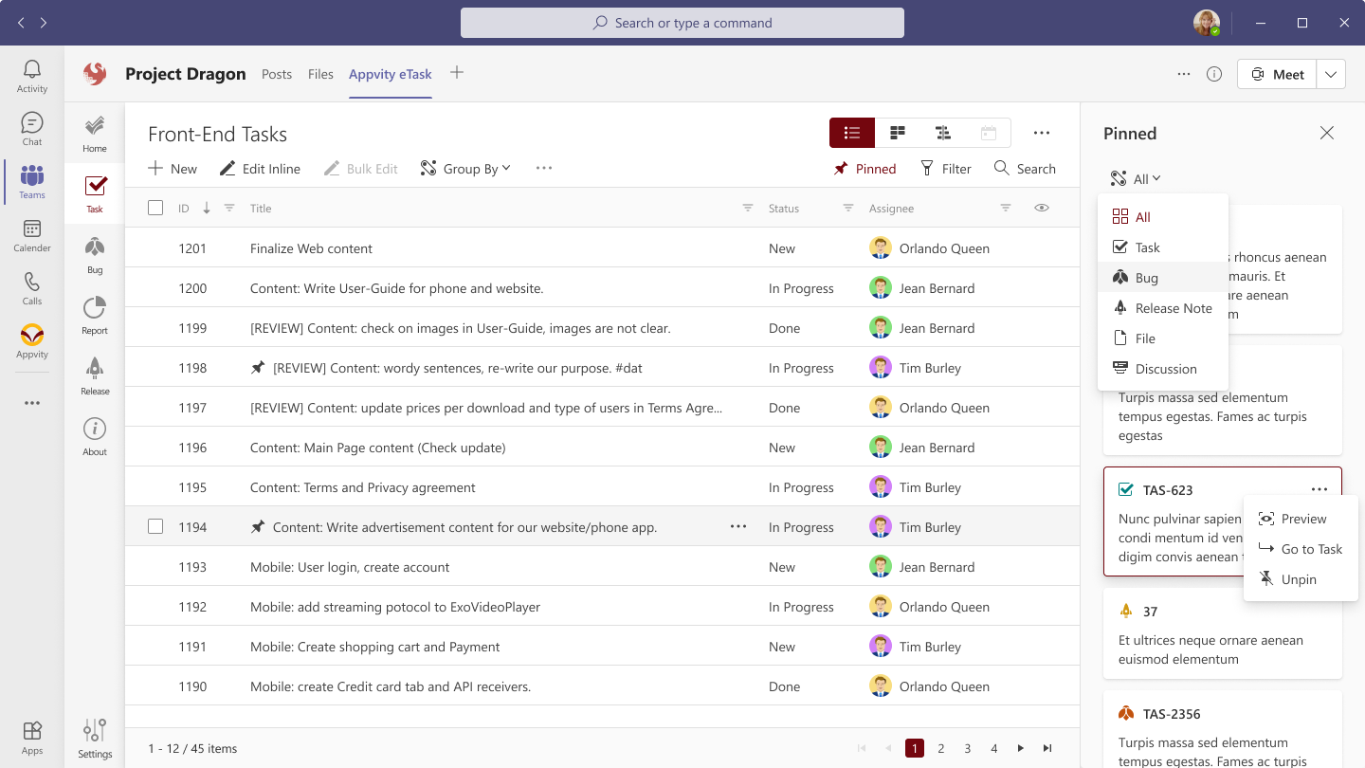Open the Group By dropdown
The width and height of the screenshot is (1365, 768).
click(x=465, y=168)
